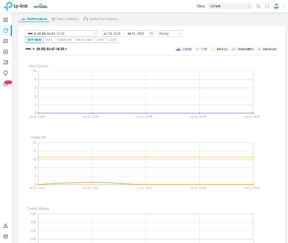Toggle the Memory legend series
The height and width of the screenshot is (243, 288).
(x=219, y=49)
